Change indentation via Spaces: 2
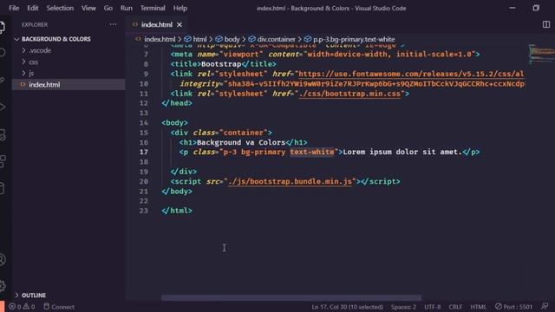 [403, 307]
